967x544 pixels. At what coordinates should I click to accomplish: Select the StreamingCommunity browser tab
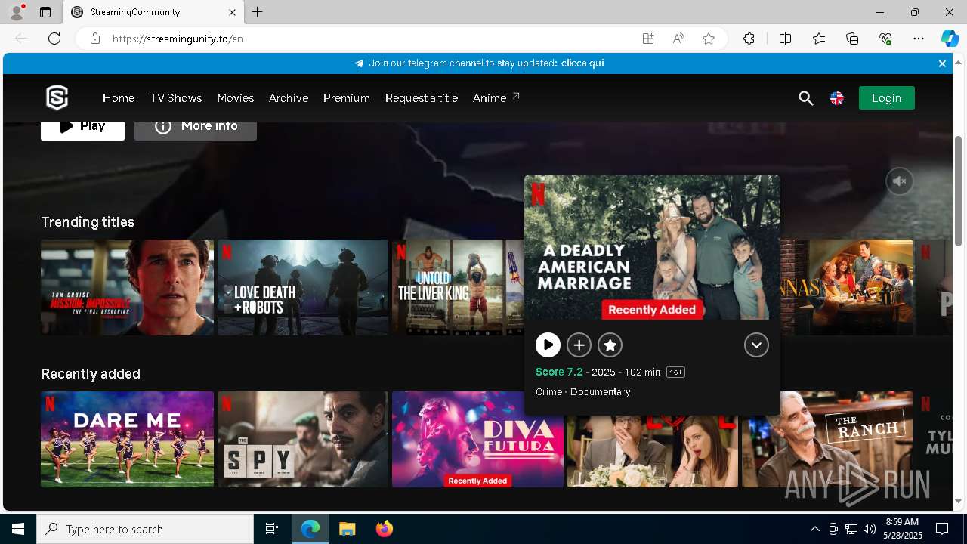153,12
